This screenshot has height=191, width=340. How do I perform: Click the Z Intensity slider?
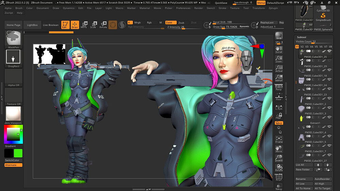pyautogui.click(x=184, y=27)
